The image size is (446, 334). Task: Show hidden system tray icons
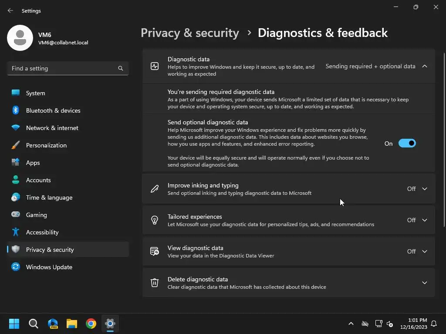coord(351,324)
